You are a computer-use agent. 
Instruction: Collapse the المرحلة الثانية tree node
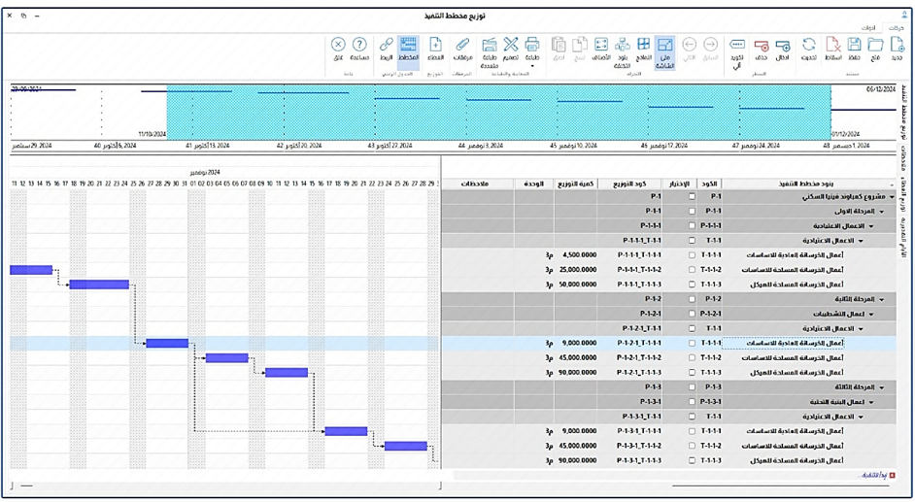(882, 299)
